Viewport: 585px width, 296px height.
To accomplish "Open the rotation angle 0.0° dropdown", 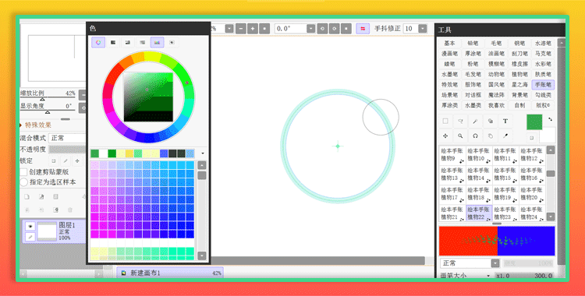I will (310, 29).
